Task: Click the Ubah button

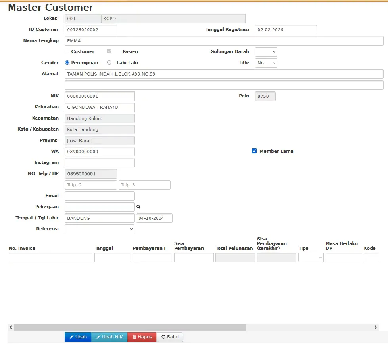Action: pos(78,337)
